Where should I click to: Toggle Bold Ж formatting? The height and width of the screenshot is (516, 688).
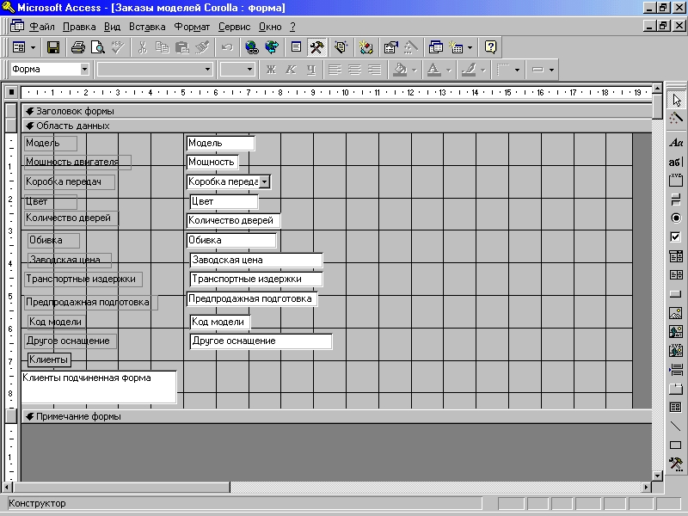click(271, 70)
